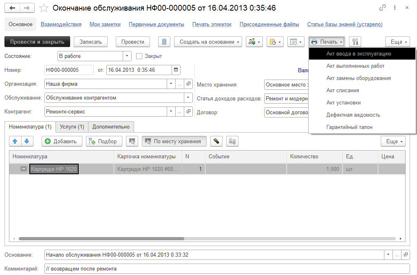This screenshot has width=417, height=275.
Task: Open the Состояние dropdown list
Action: click(127, 56)
